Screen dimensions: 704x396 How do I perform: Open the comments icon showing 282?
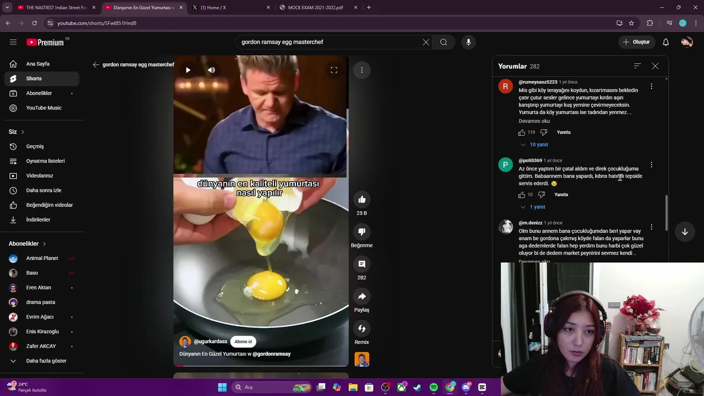361,264
